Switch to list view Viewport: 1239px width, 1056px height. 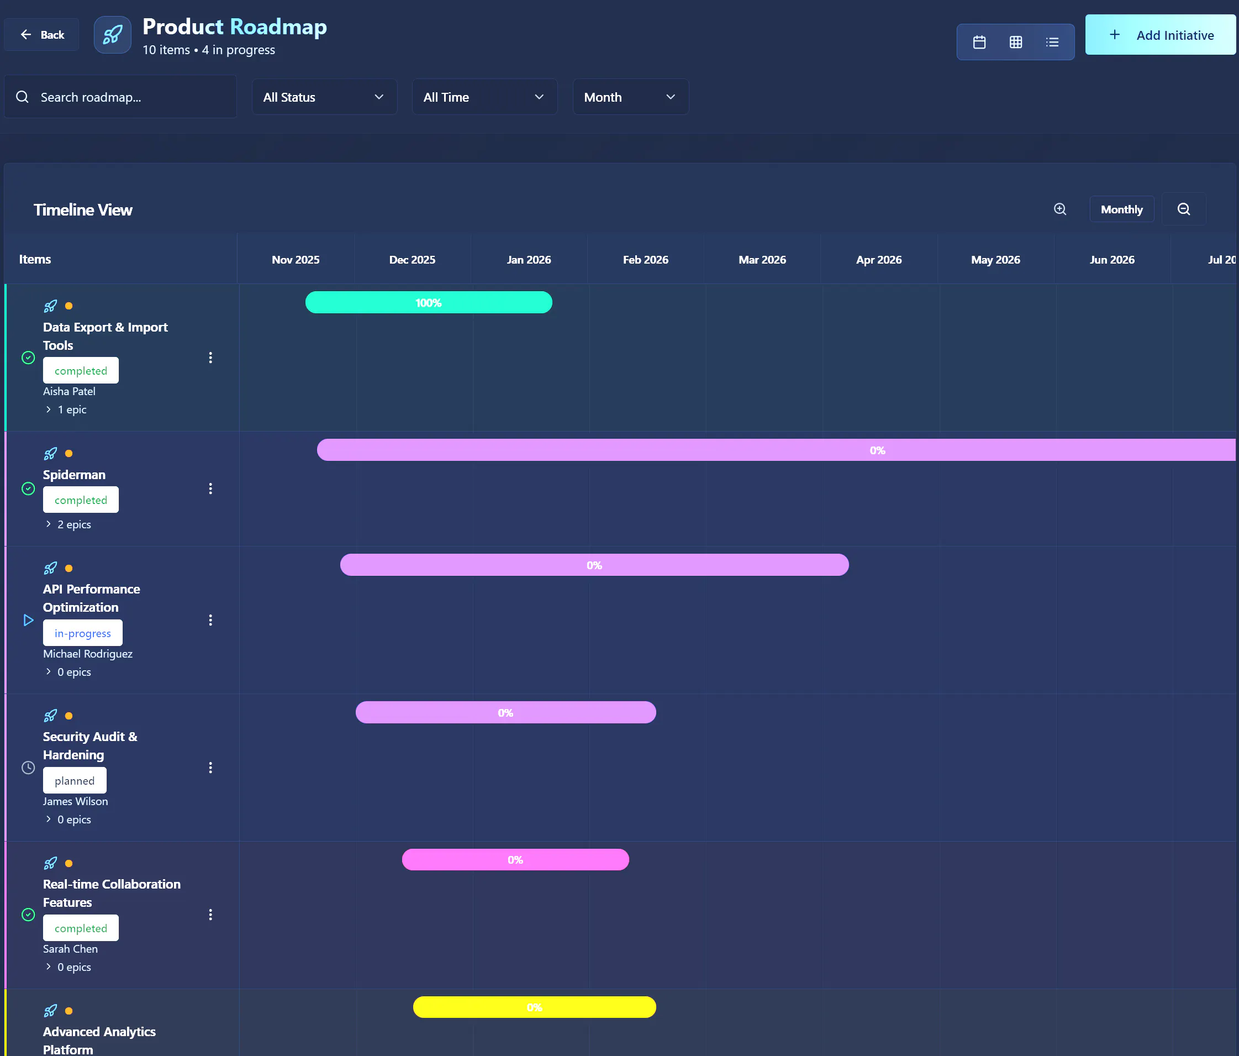coord(1052,42)
